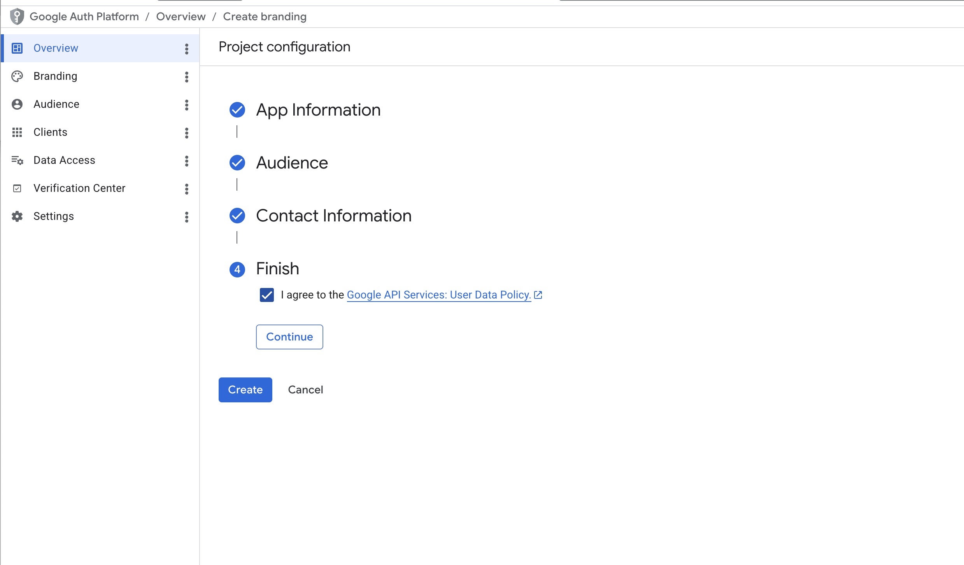Viewport: 964px width, 565px height.
Task: Open the three-dot menu beside Branding
Action: (187, 77)
